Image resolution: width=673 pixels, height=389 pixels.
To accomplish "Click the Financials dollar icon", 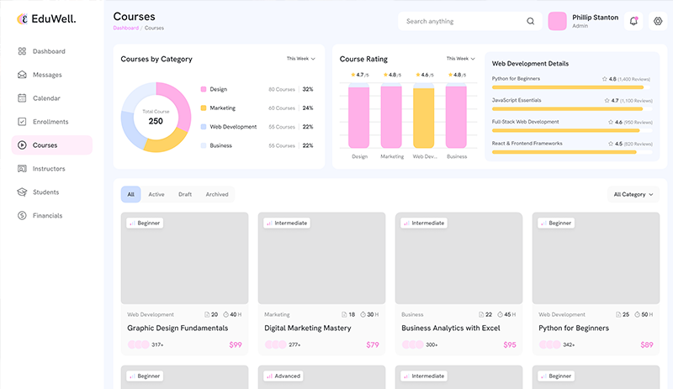I will point(22,216).
